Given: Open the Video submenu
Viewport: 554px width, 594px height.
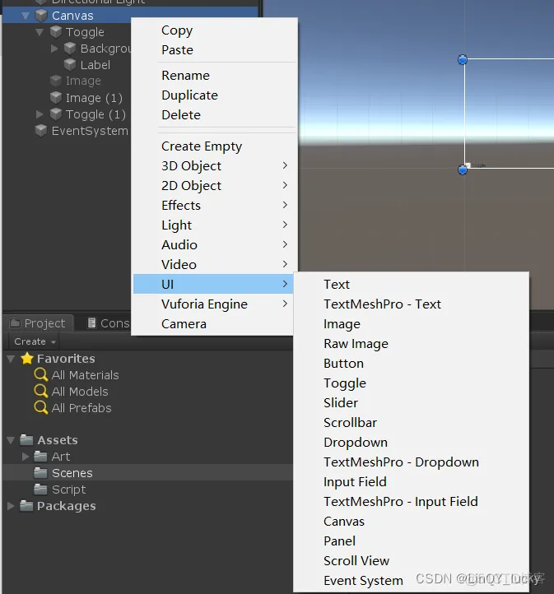Looking at the screenshot, I should [214, 264].
